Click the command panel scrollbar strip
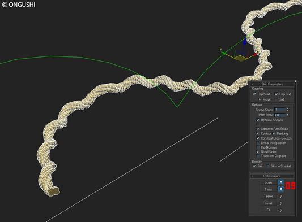Image resolution: width=302 pixels, height=222 pixels. pos(296,148)
